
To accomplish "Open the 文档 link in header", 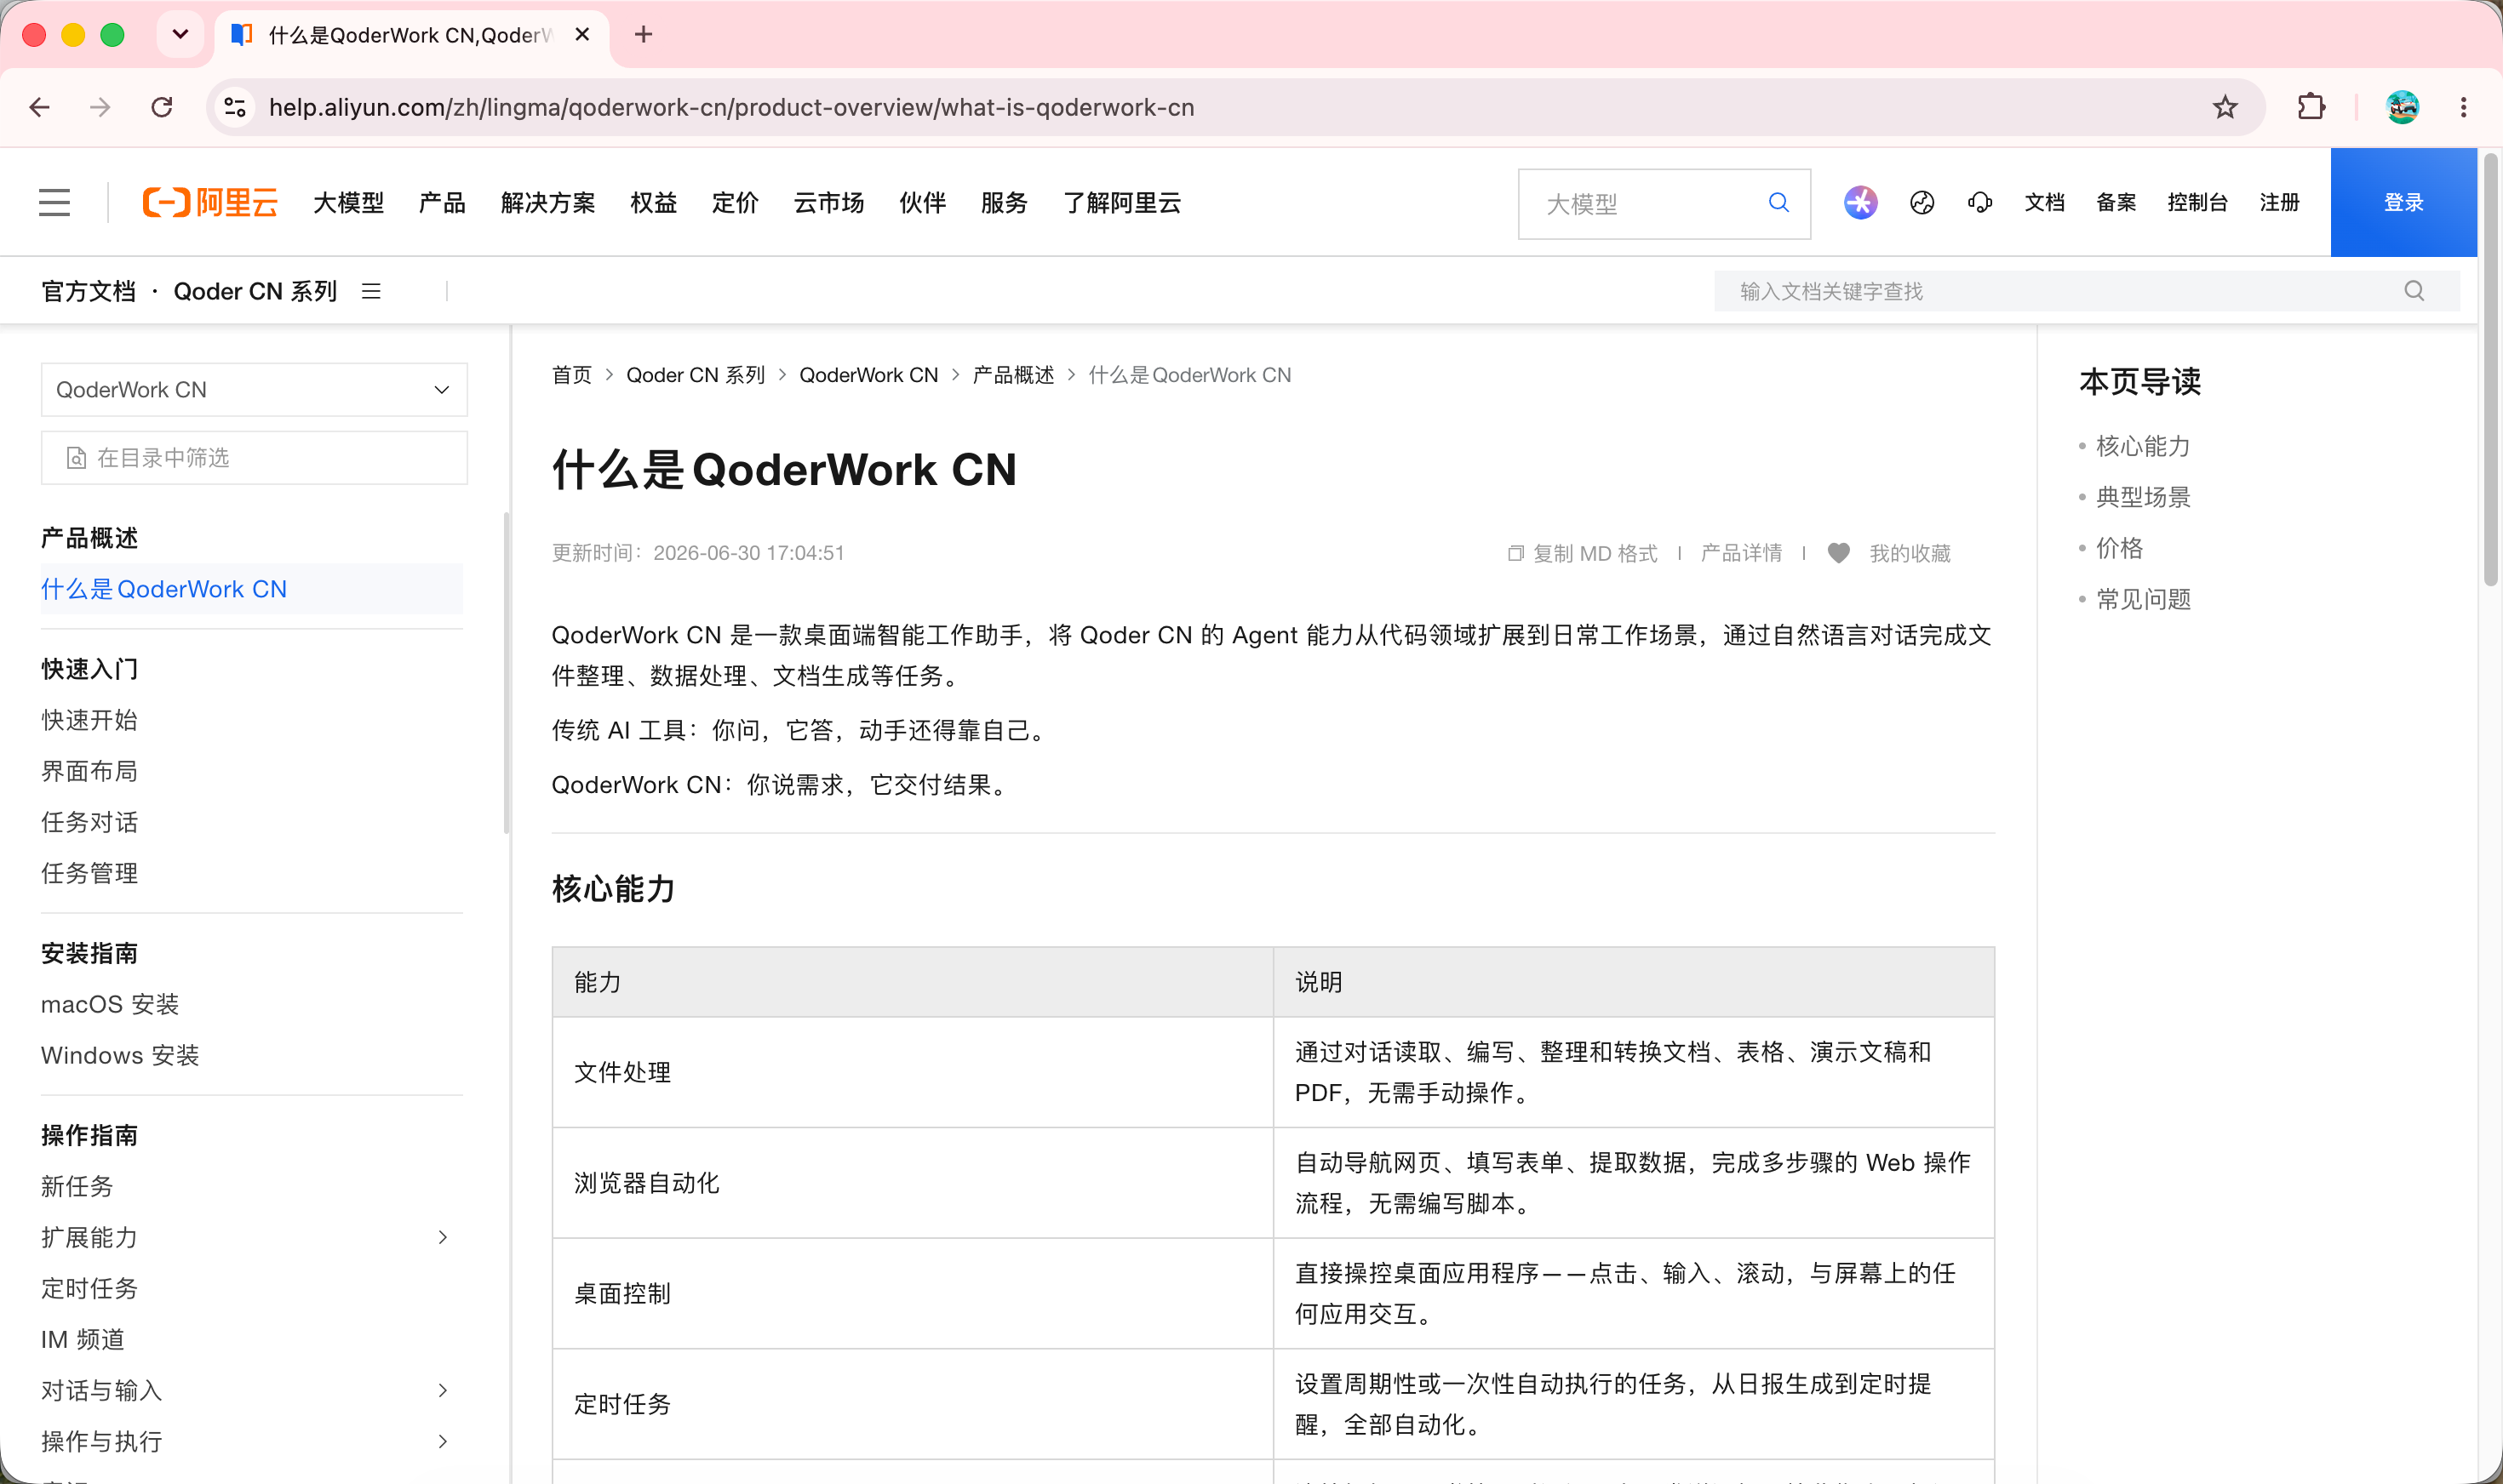I will click(2045, 203).
